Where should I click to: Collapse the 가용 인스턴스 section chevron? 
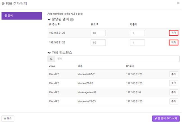[x=49, y=53]
